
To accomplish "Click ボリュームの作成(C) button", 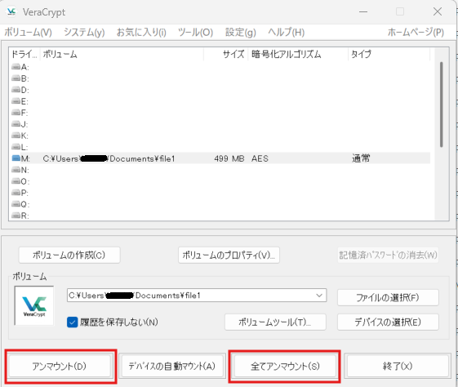I will pos(69,255).
